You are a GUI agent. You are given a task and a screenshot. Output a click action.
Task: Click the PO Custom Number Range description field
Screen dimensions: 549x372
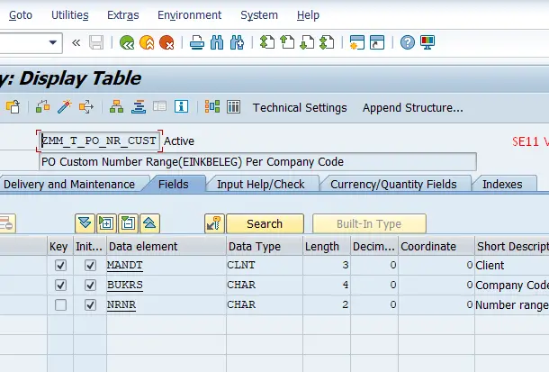click(257, 162)
